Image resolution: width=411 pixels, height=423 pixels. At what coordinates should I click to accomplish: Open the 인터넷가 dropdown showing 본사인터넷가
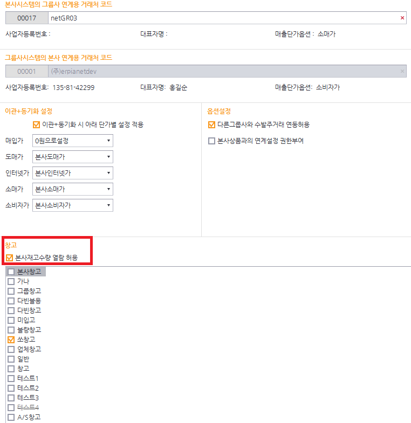coord(72,173)
